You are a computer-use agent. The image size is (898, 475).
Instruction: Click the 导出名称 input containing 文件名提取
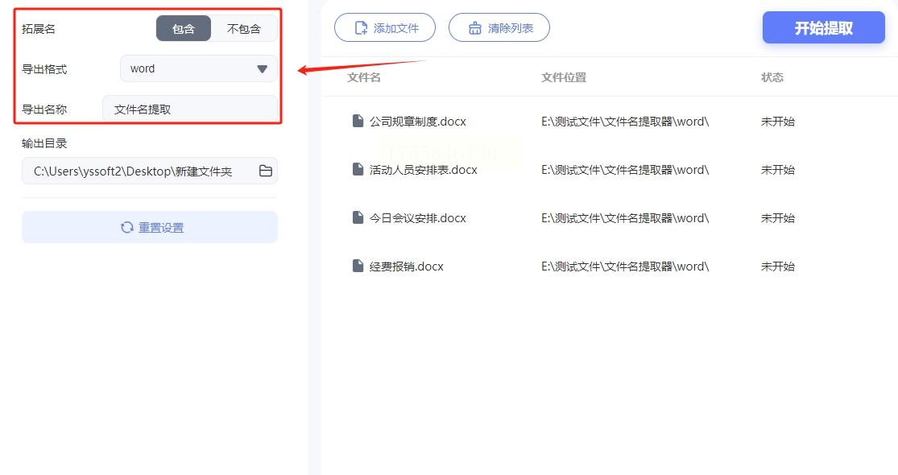tap(190, 109)
